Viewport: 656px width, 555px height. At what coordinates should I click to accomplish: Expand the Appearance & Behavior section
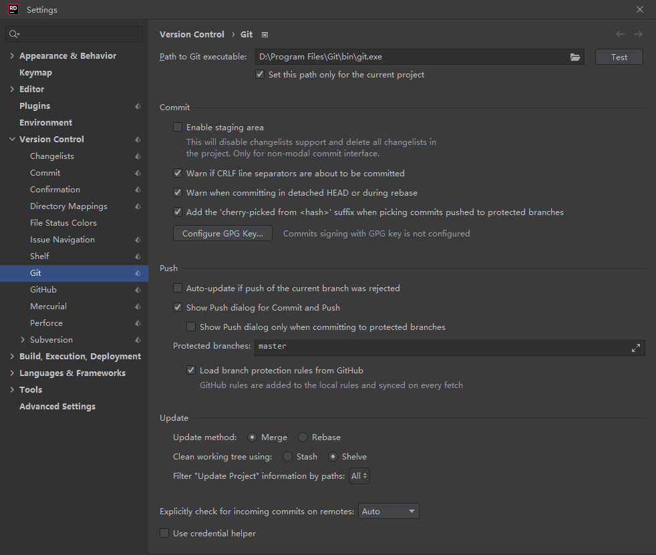11,55
